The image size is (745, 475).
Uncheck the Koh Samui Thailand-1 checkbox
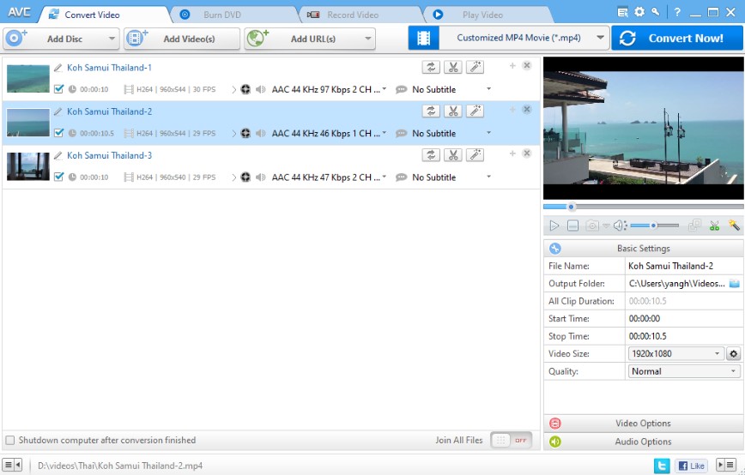pos(58,89)
